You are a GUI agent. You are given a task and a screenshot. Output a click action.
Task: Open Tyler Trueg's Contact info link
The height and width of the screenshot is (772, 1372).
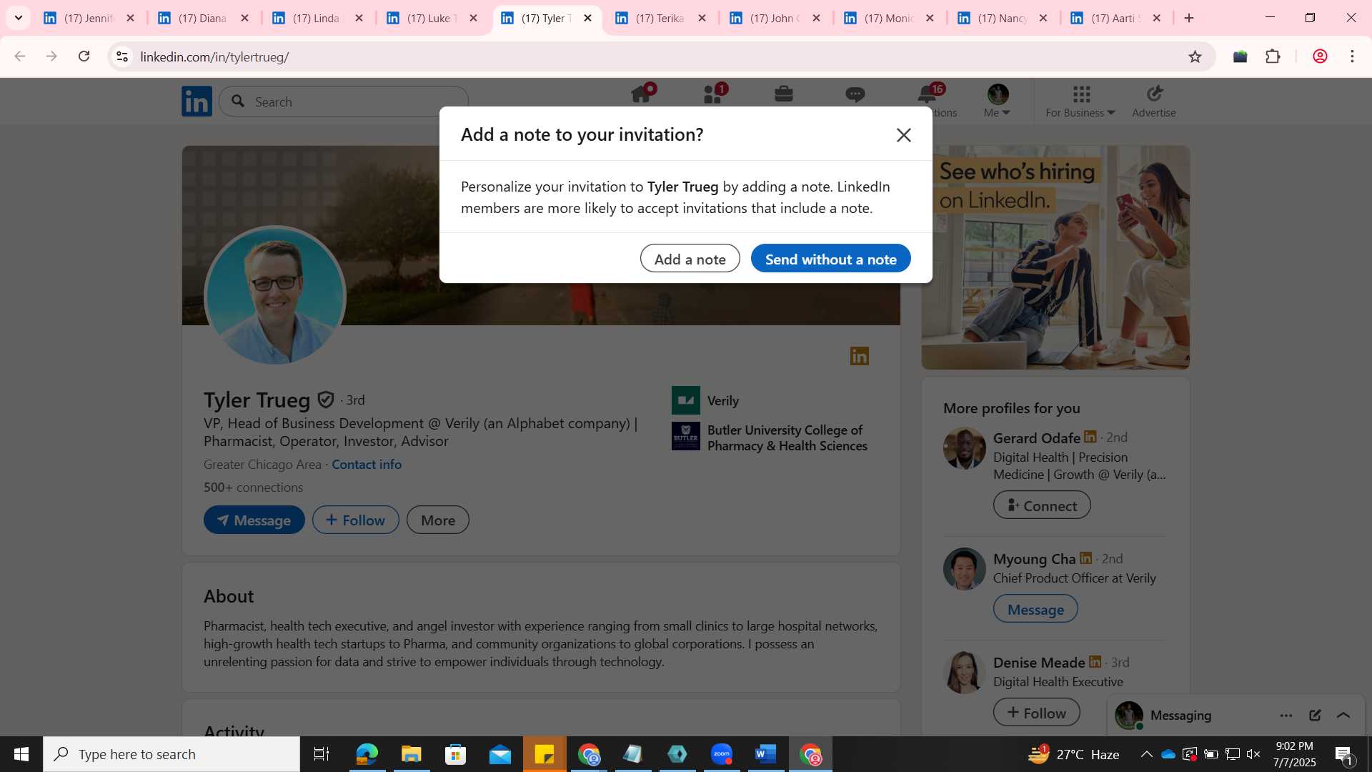[366, 465]
